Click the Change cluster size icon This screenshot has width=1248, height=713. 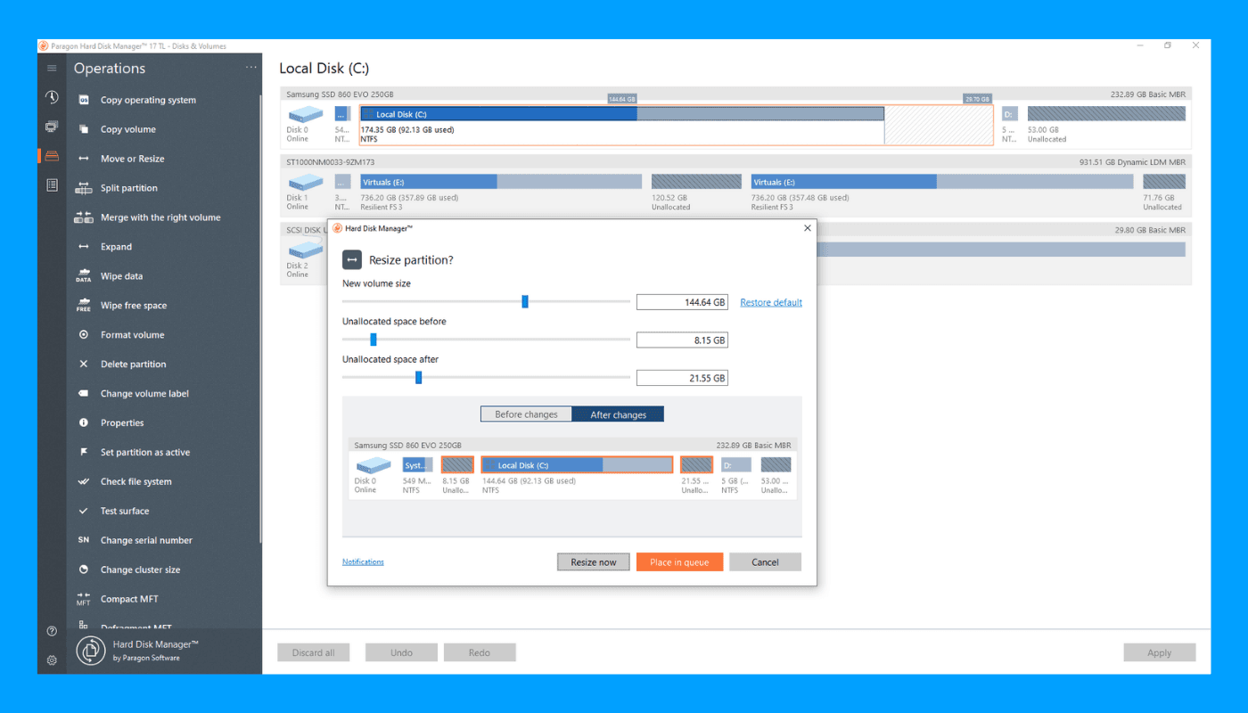point(84,570)
